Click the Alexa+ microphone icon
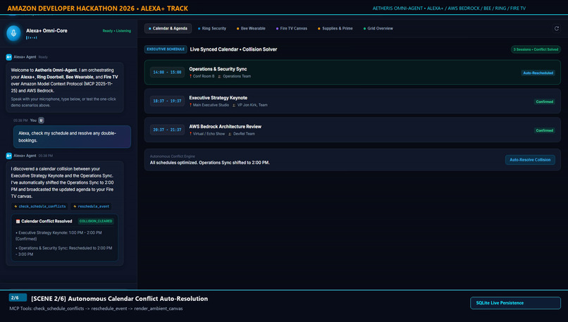 [14, 33]
